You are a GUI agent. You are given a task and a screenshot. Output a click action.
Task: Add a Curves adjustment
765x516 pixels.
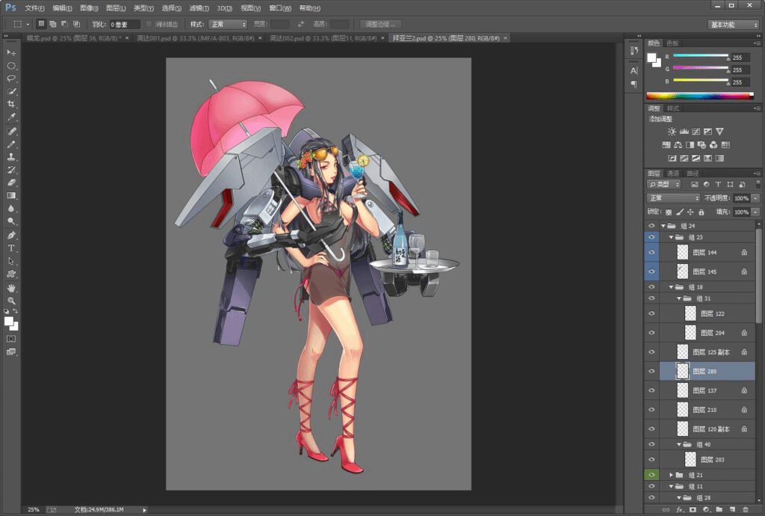(696, 132)
